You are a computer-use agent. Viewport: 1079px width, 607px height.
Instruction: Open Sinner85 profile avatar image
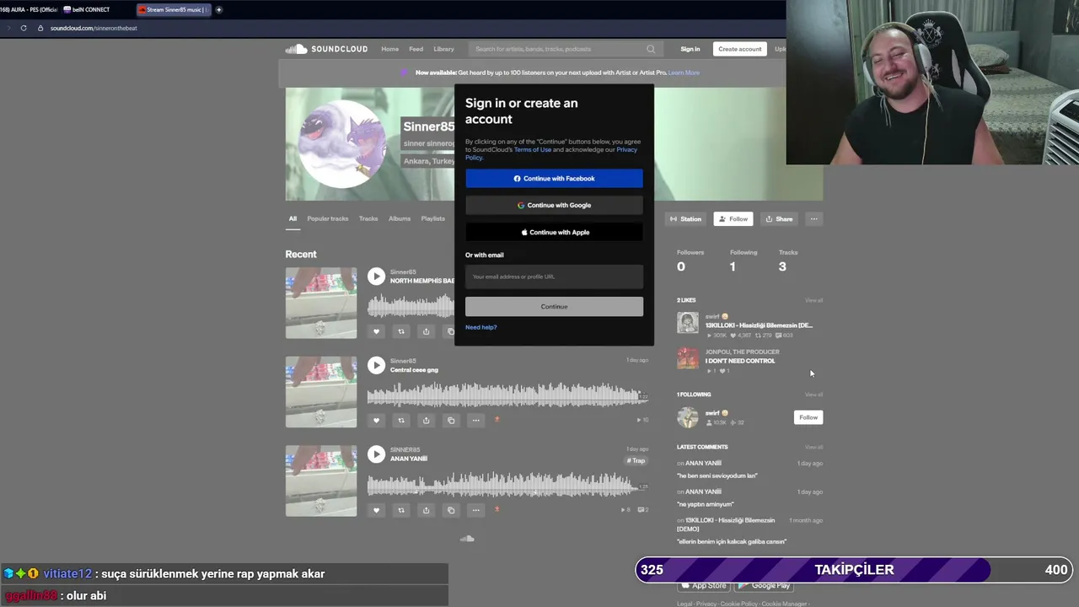click(341, 144)
